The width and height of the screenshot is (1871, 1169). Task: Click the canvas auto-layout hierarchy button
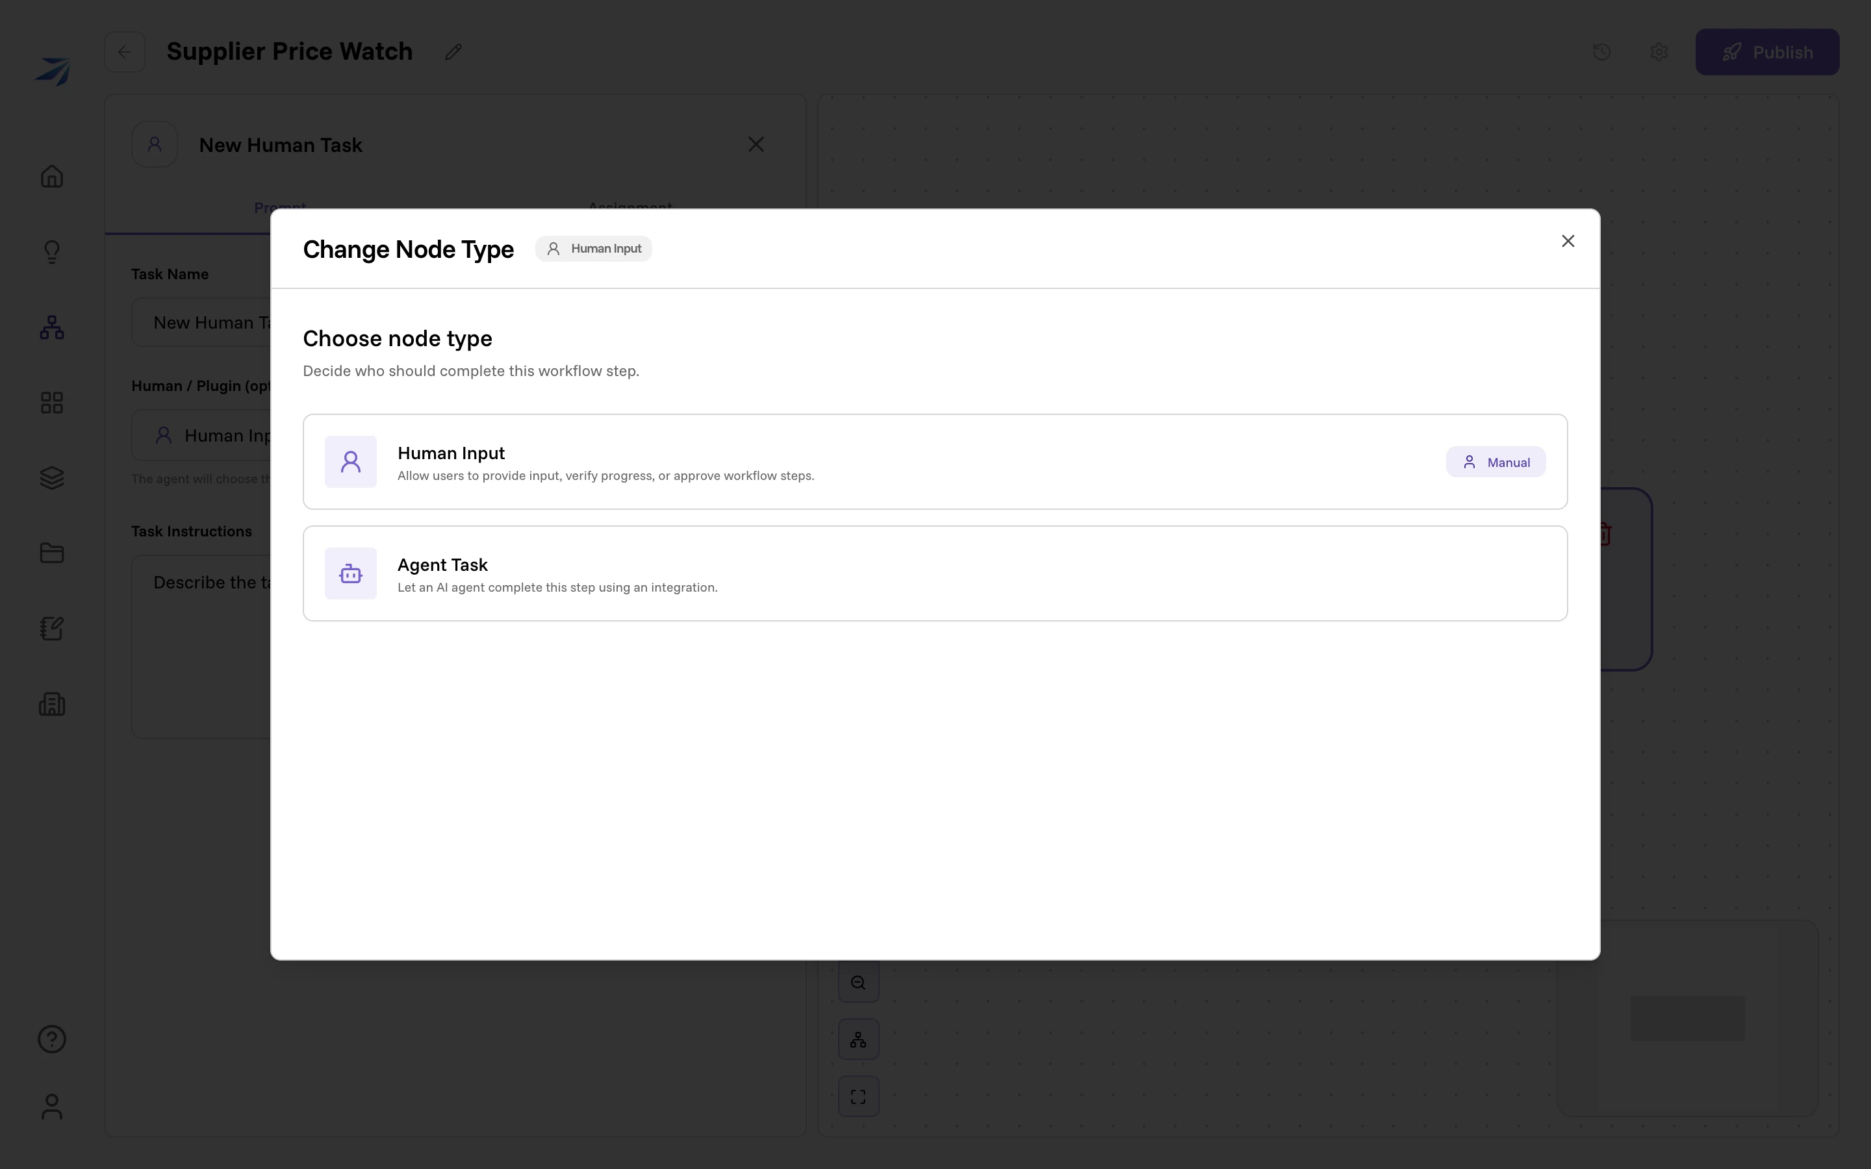(858, 1040)
